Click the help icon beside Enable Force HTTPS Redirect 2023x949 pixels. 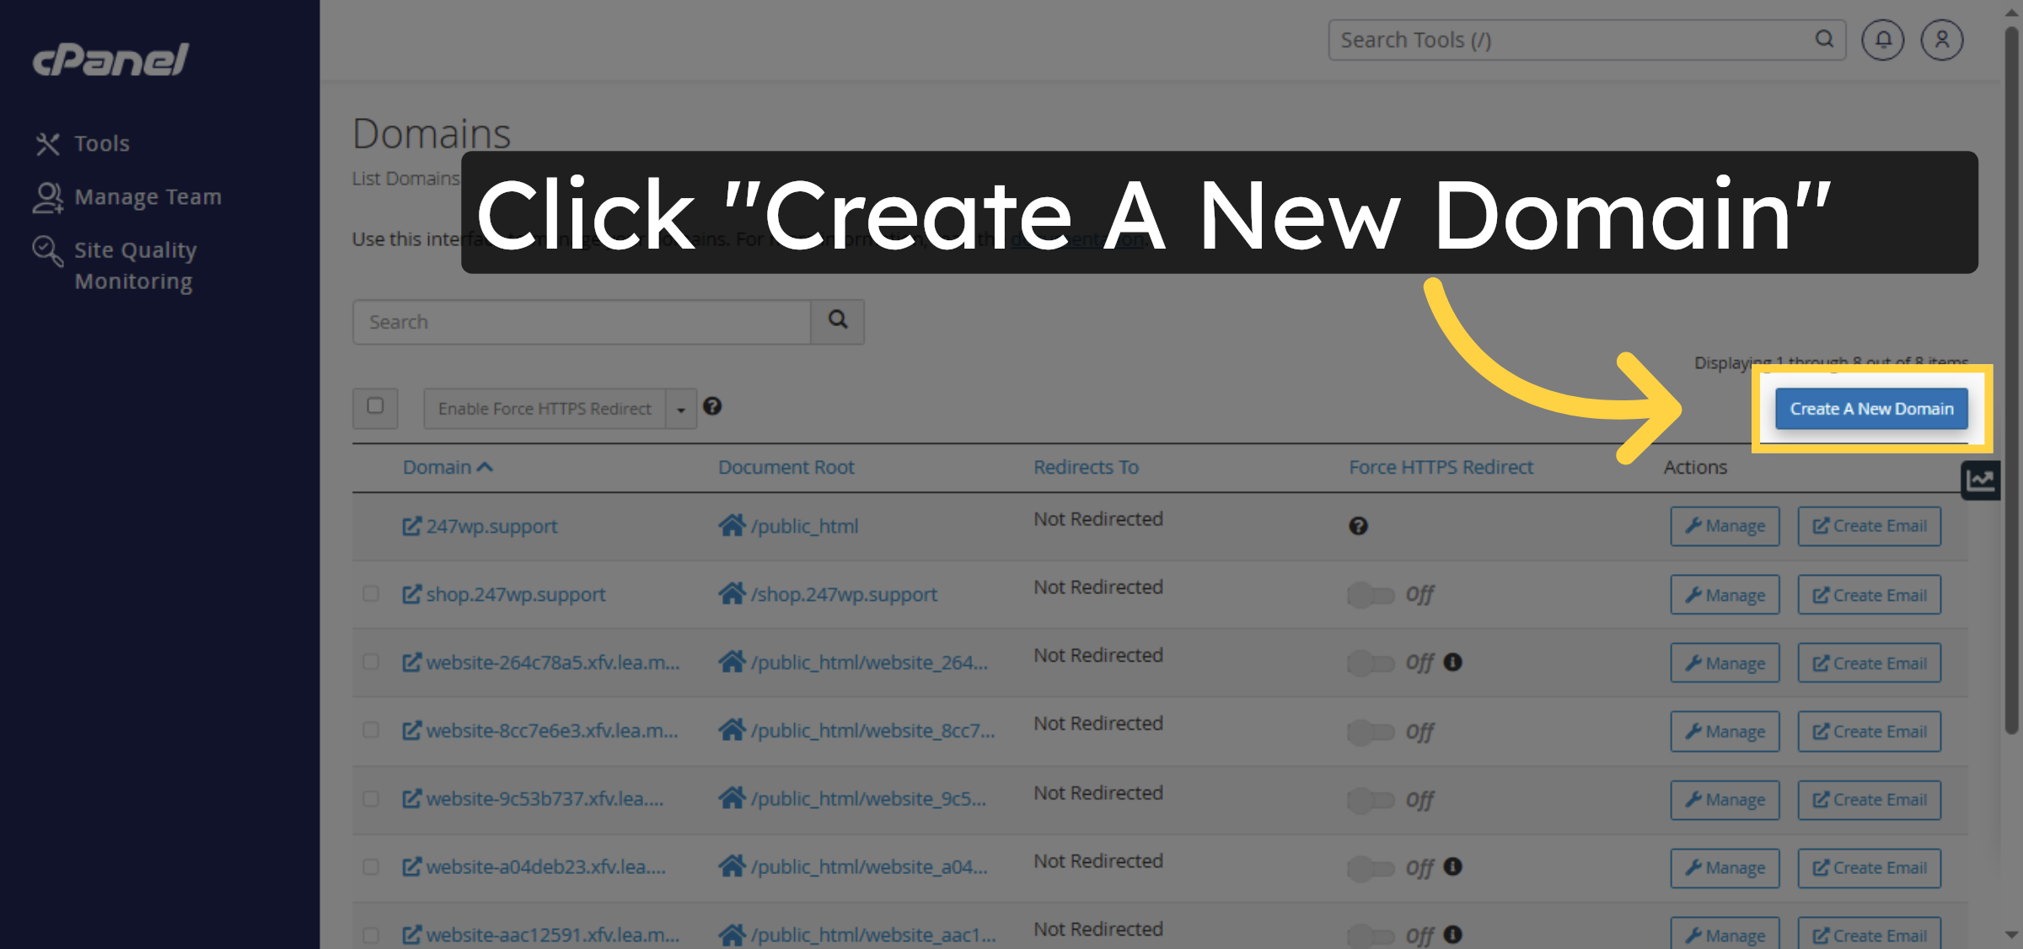[x=713, y=407]
